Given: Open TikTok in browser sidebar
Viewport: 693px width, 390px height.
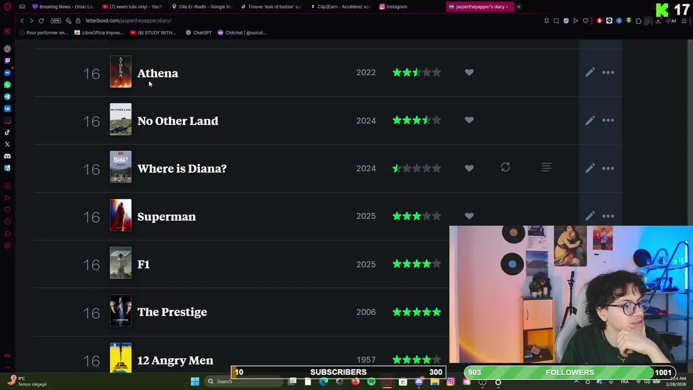Looking at the screenshot, I should (7, 132).
